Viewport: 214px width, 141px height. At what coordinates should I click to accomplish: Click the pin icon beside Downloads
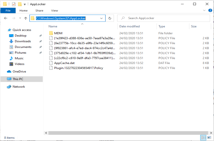(x=41, y=41)
